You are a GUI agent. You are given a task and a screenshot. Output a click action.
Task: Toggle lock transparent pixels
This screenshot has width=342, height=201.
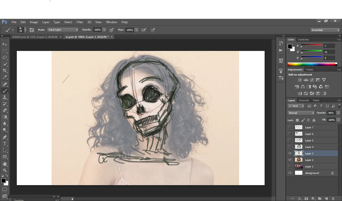297,120
